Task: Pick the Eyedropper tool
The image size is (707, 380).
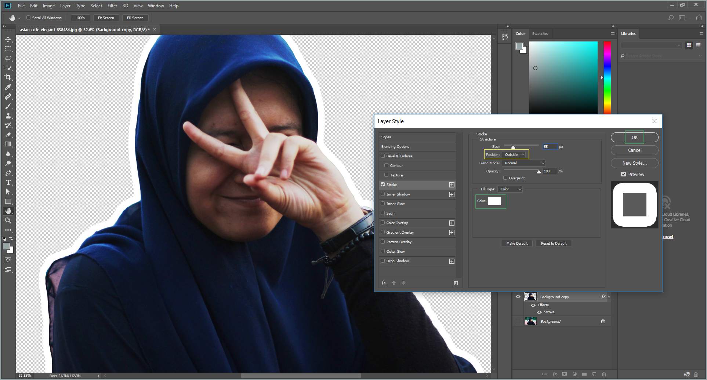Action: click(8, 87)
